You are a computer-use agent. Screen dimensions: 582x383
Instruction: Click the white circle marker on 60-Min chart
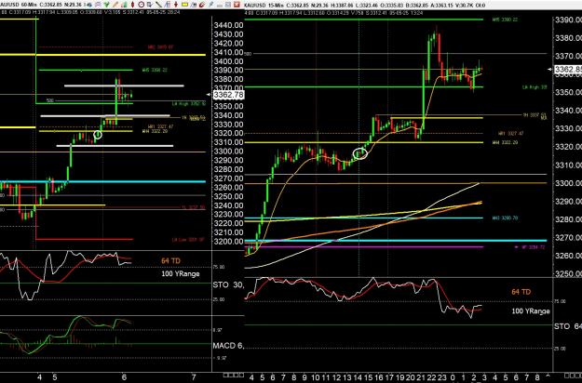point(98,135)
